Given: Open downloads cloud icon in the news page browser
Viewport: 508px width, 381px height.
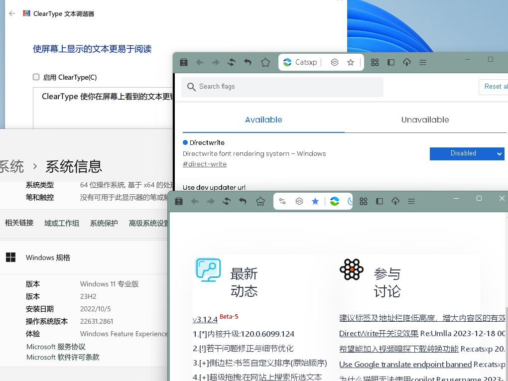Looking at the screenshot, I should 395,202.
